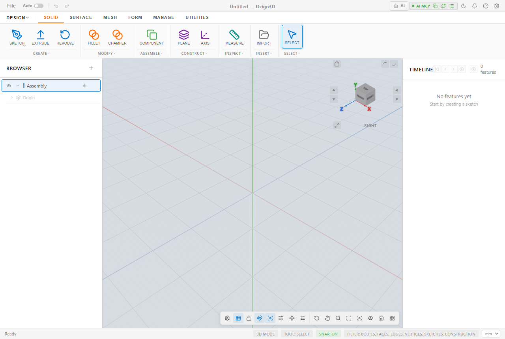Toggle visibility eye in bottom toolbar
This screenshot has width=505, height=339.
point(370,318)
